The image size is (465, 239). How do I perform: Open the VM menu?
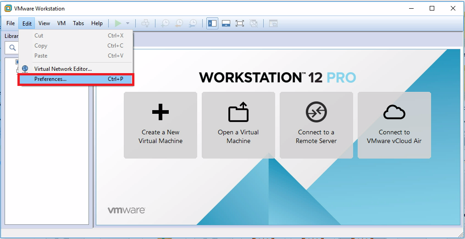coord(61,23)
